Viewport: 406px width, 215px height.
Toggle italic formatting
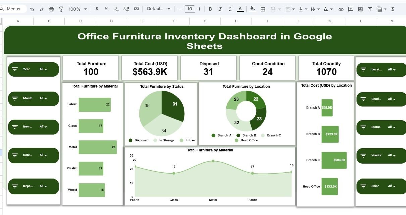point(220,9)
